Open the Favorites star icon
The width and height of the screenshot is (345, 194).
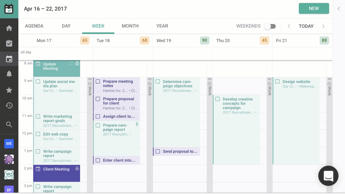coord(9,90)
